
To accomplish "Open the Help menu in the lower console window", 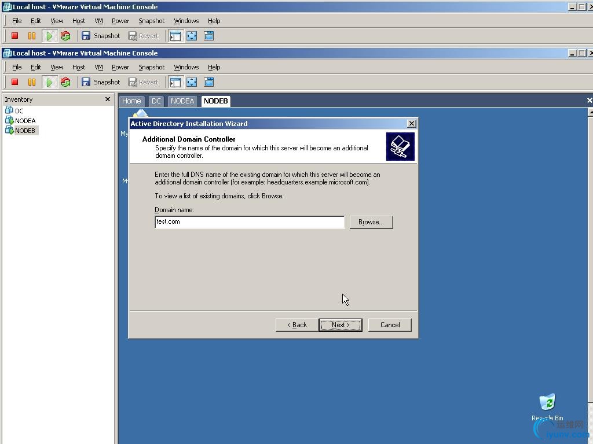I will tap(214, 67).
